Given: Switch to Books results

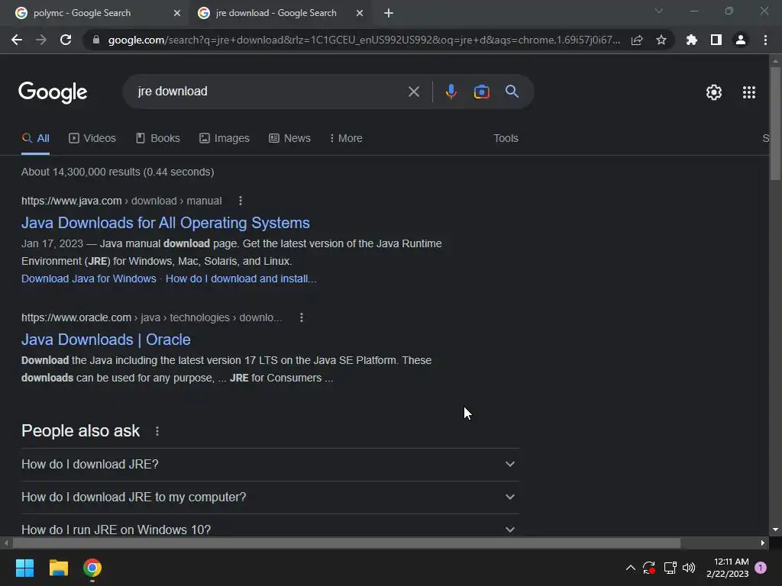Looking at the screenshot, I should tap(157, 138).
